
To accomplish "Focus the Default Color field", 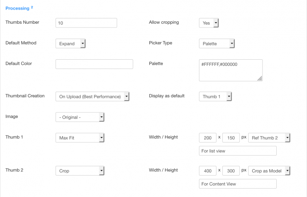I will pyautogui.click(x=94, y=64).
